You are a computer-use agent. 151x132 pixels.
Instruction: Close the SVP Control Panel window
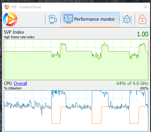(x=146, y=7)
